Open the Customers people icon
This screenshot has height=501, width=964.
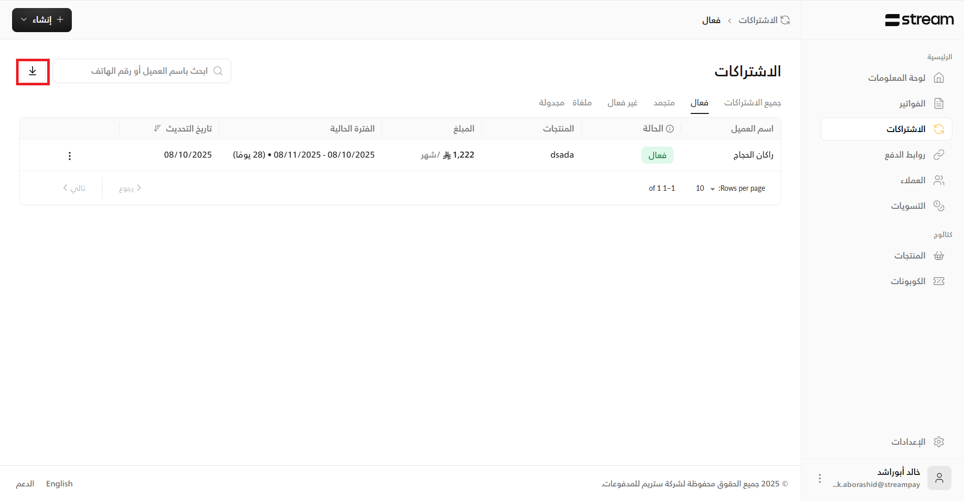(x=938, y=180)
